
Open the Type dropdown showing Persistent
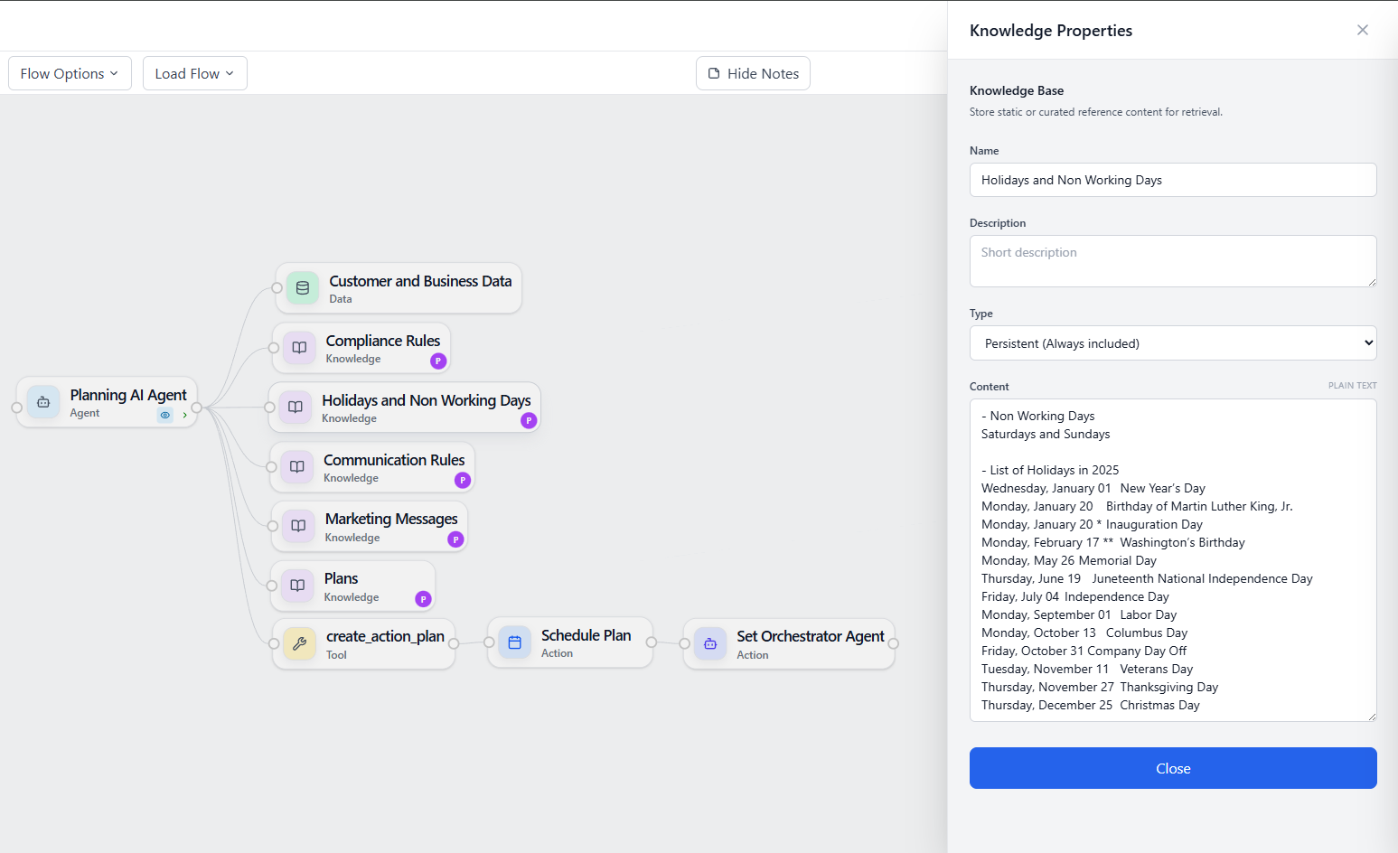point(1172,343)
